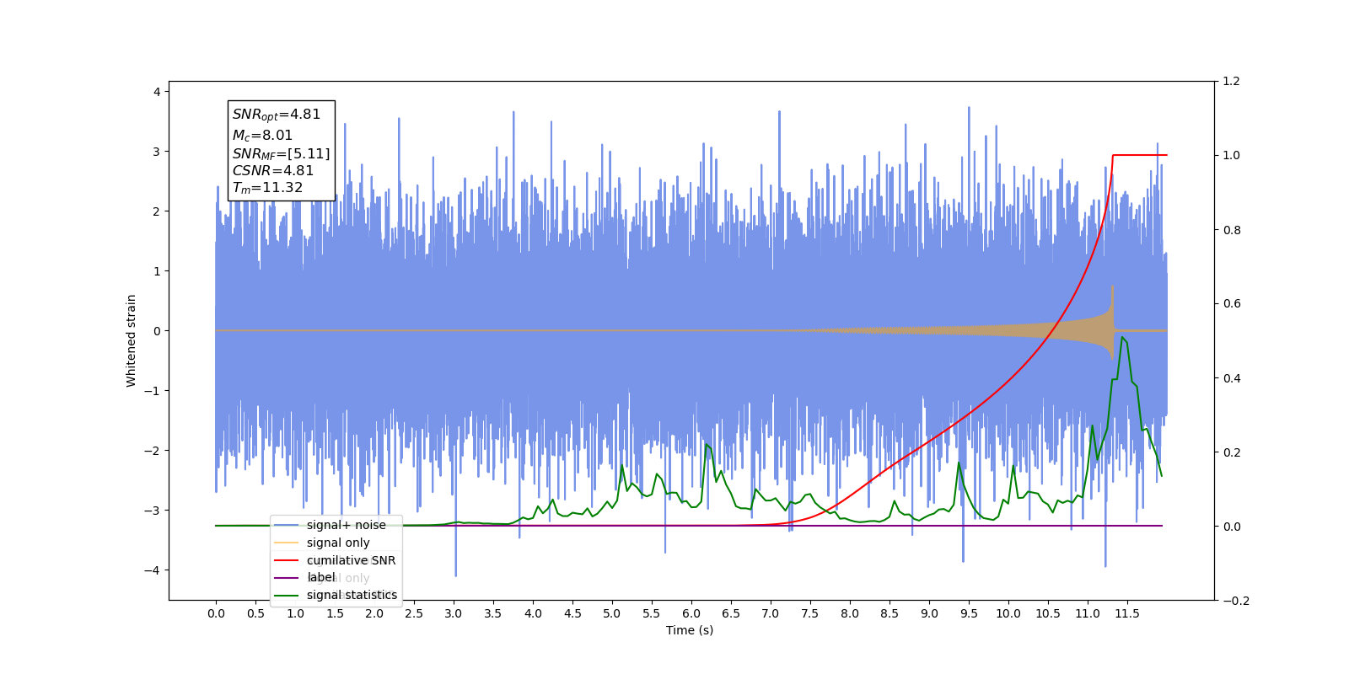The width and height of the screenshot is (1349, 674).
Task: Click the 6.5 tick on the time axis
Action: (731, 613)
